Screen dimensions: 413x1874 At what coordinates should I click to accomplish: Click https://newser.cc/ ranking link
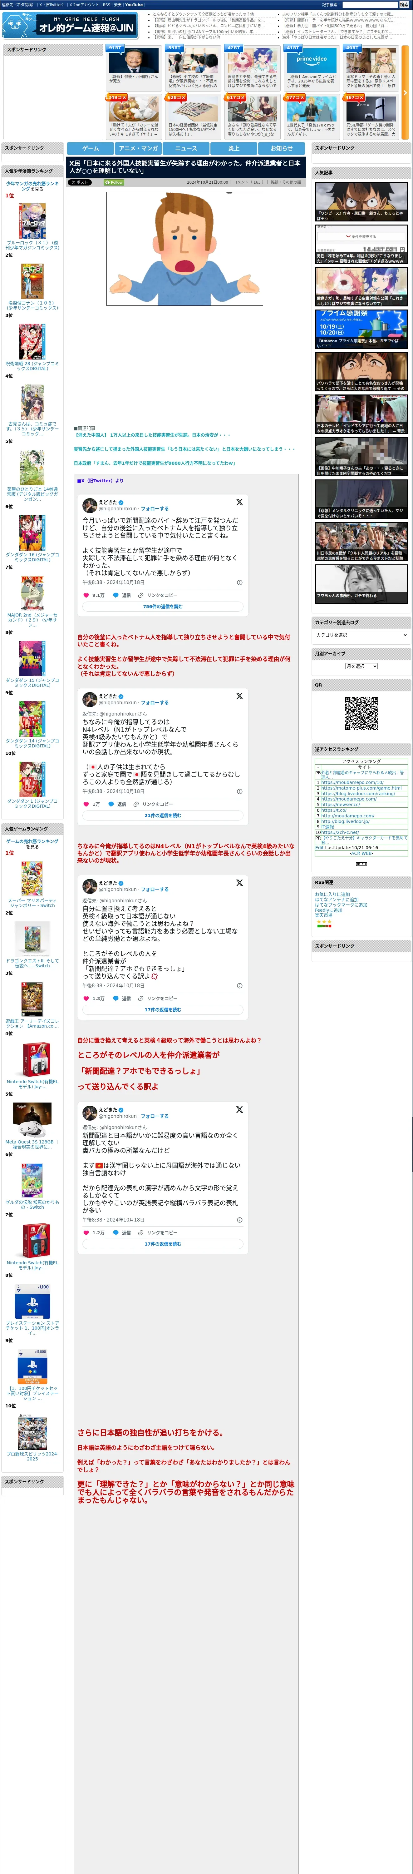(x=340, y=805)
